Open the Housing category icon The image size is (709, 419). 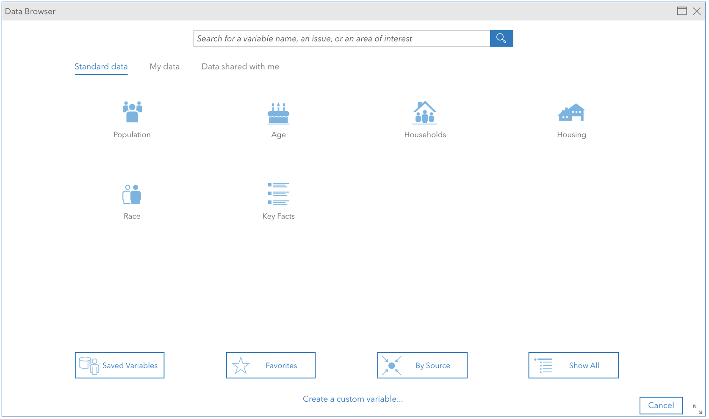(571, 113)
